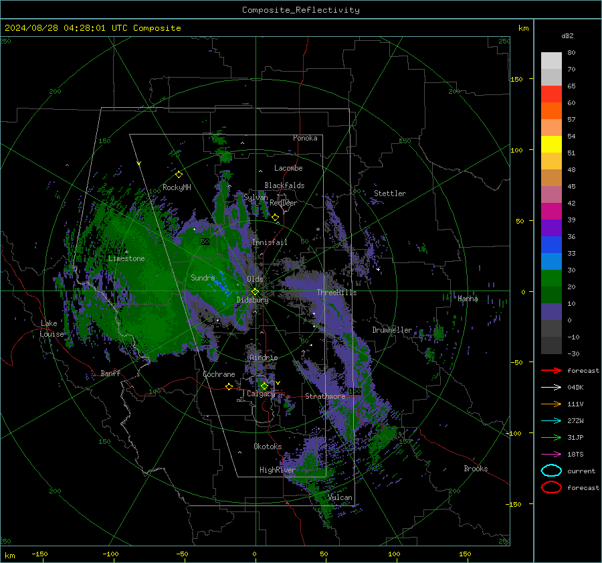
Task: Pick the light blue 30-33 dBZ swatch
Action: pos(551,262)
